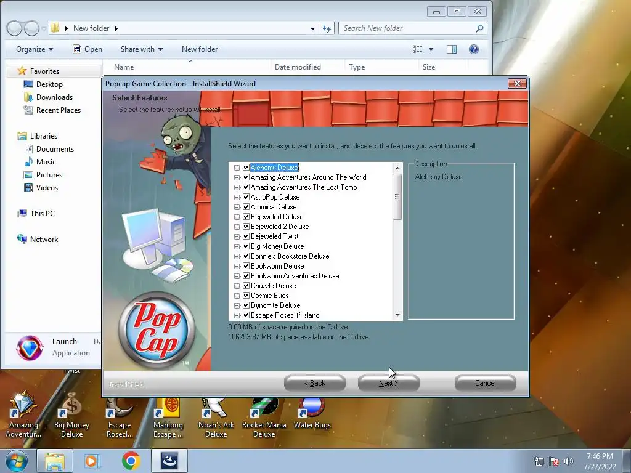Viewport: 631px width, 473px height.
Task: Toggle the Bejeweled 2 Deluxe checkbox
Action: 246,227
